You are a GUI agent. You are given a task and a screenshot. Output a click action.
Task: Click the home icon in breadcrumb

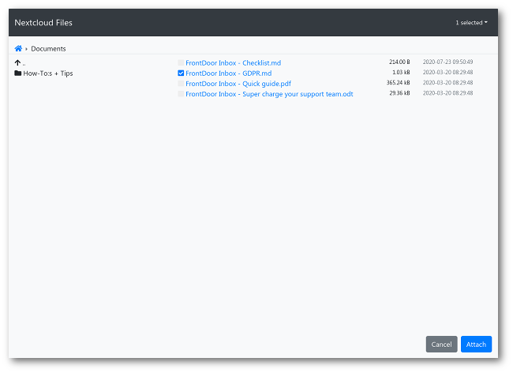tap(18, 49)
